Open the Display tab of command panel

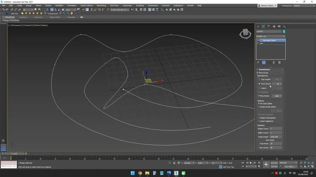[x=279, y=26]
